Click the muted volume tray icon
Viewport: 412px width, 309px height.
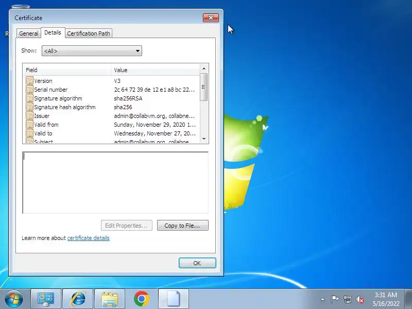(x=360, y=299)
